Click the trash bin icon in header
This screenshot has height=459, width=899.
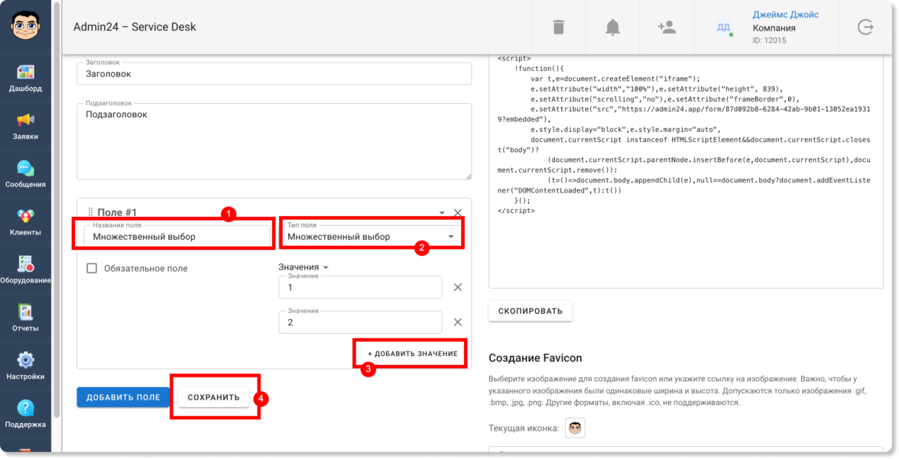point(558,27)
